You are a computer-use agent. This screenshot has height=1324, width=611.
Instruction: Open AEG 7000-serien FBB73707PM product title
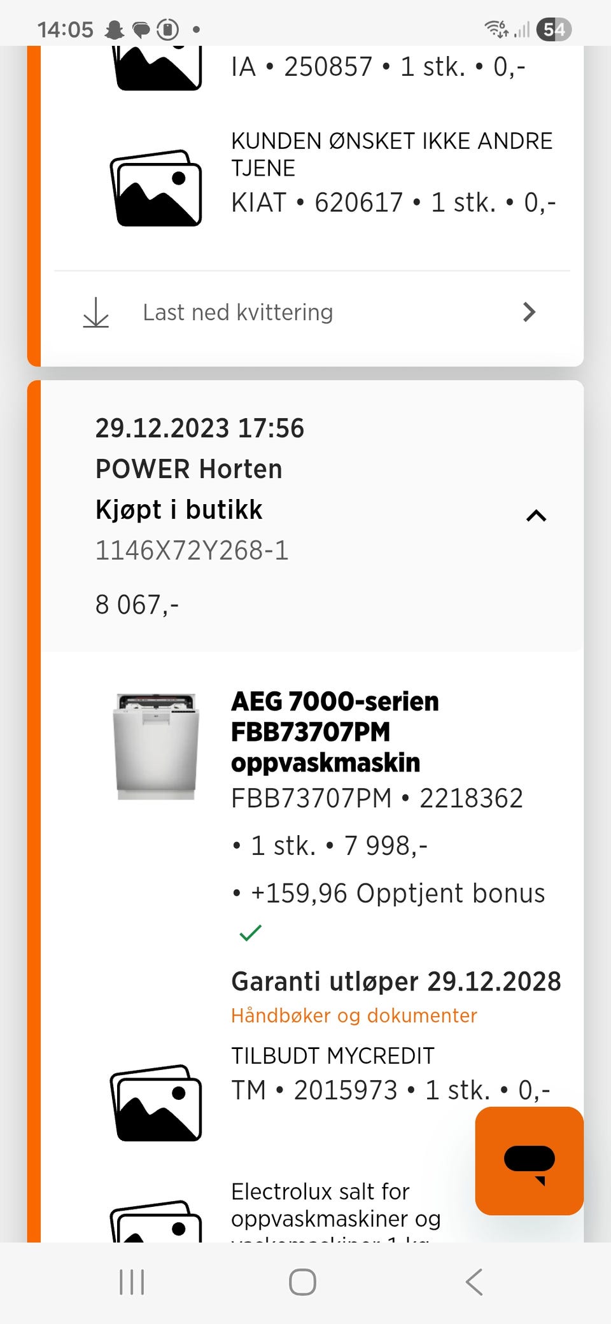(335, 731)
